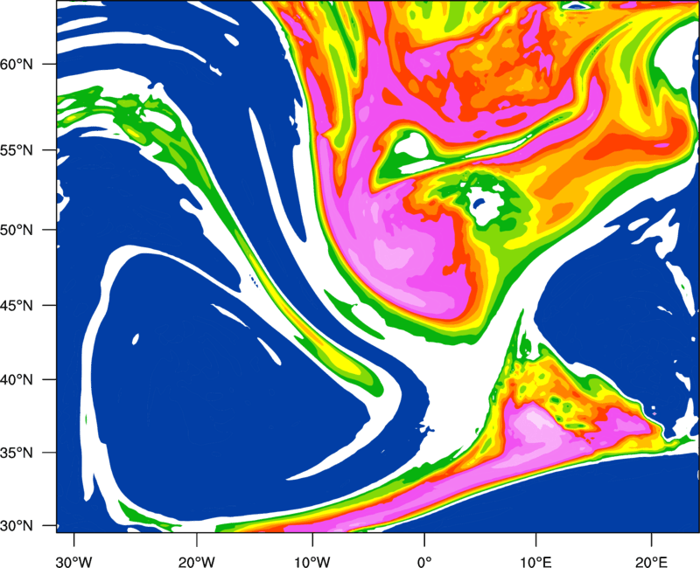This screenshot has width=700, height=568.
Task: Click the 10°W longitude label
Action: pyautogui.click(x=312, y=562)
